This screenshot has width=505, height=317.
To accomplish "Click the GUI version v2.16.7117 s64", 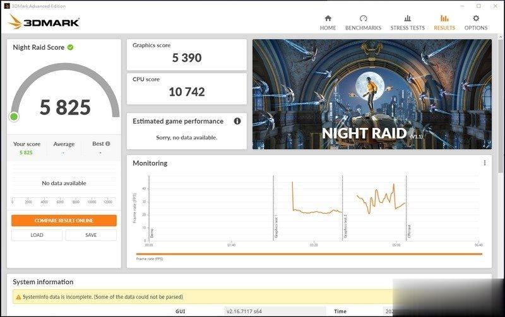I will [244, 311].
